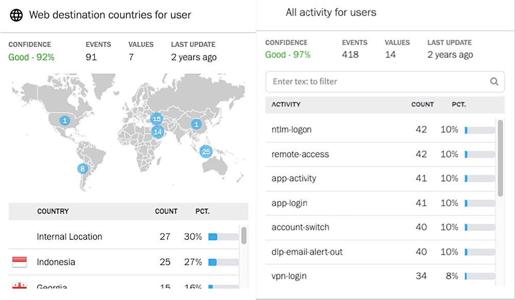The image size is (515, 300).
Task: Click map bubble marked 8 in South America
Action: tap(82, 169)
